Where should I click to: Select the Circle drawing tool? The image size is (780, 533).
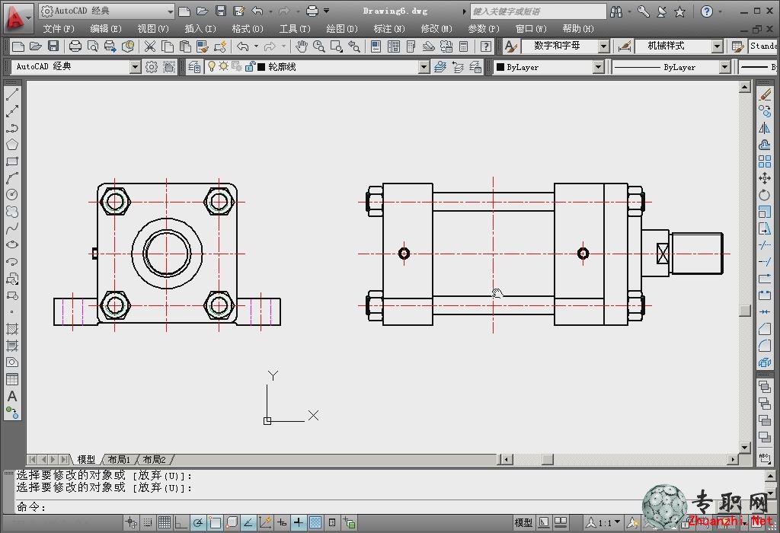[12, 194]
